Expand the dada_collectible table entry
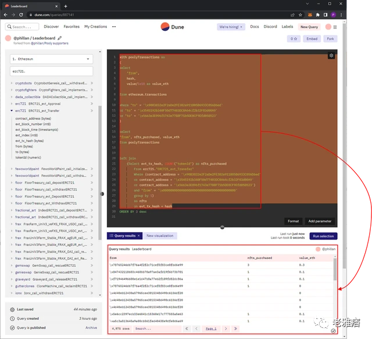Viewport: 372px width, 339px height. point(12,97)
